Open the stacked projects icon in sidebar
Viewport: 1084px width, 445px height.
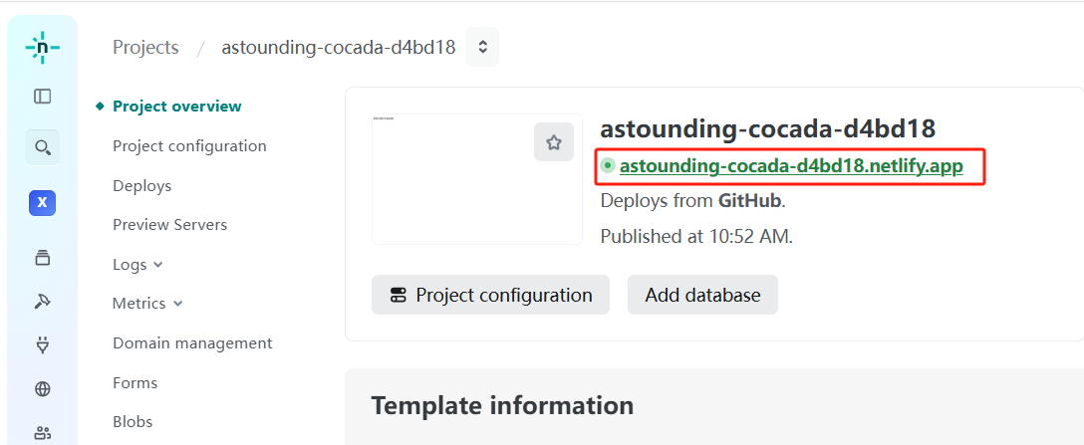pyautogui.click(x=42, y=258)
